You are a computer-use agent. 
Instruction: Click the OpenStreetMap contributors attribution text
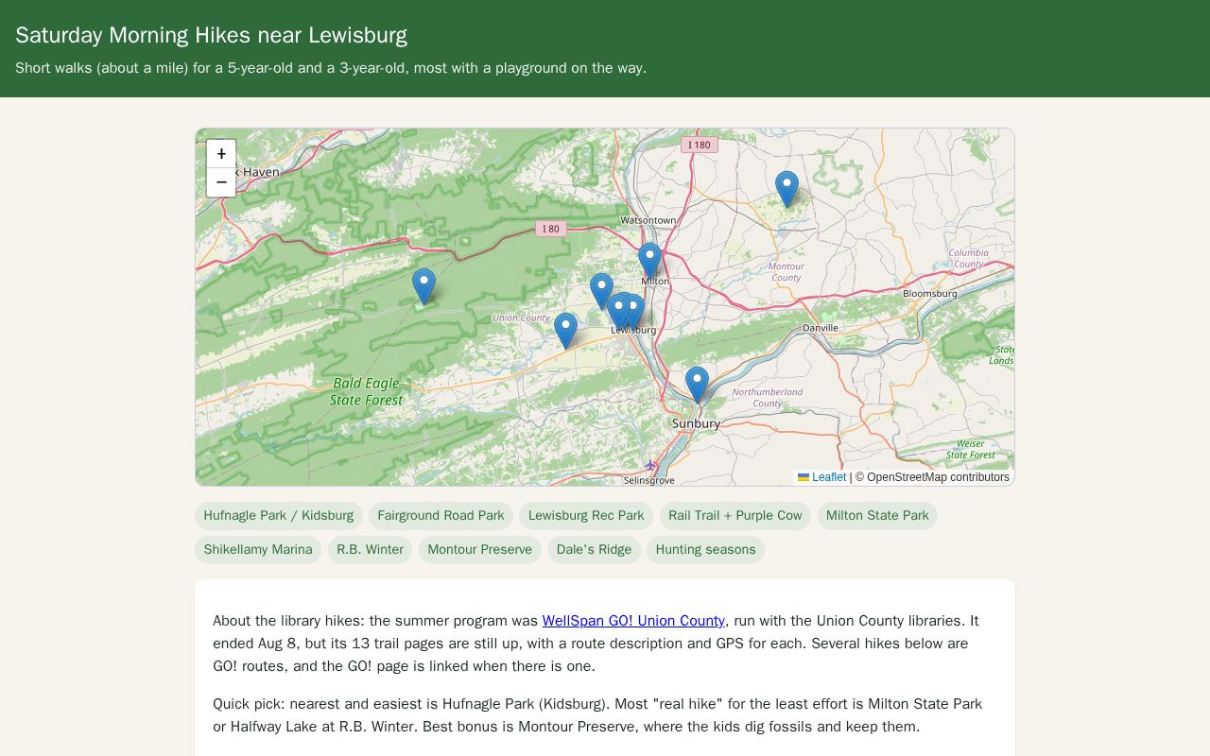tap(932, 477)
